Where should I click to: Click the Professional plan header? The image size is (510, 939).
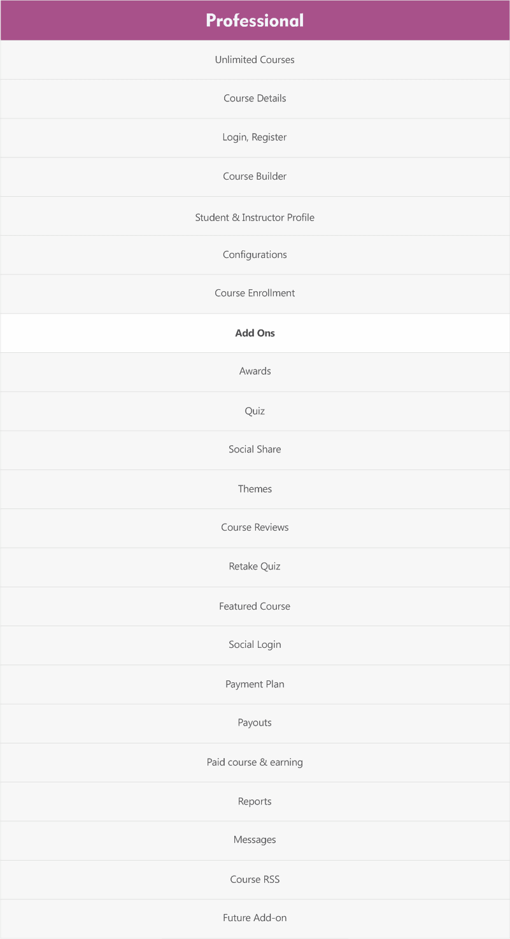[x=255, y=20]
